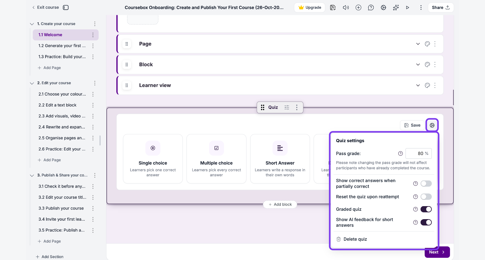This screenshot has height=260, width=485.
Task: Select Delete quiz in settings menu
Action: (x=352, y=239)
